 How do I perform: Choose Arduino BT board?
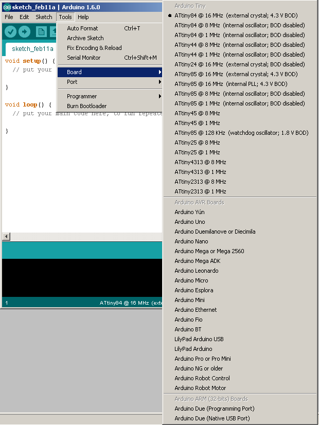tap(240, 329)
